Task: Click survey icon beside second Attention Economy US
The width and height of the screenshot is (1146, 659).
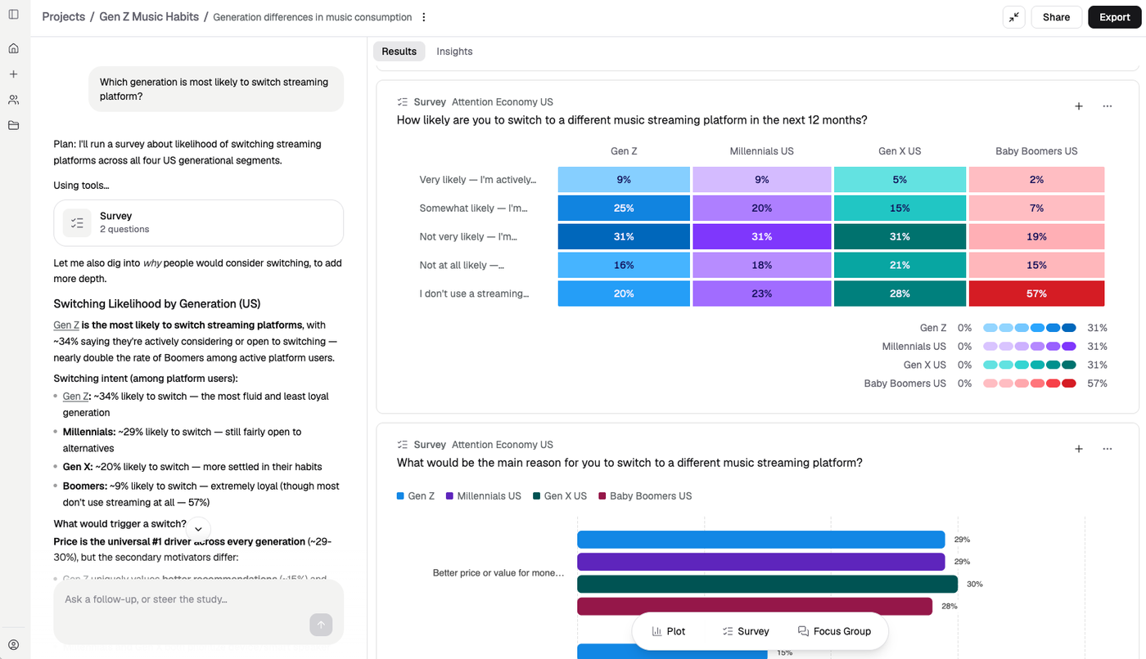Action: click(402, 445)
